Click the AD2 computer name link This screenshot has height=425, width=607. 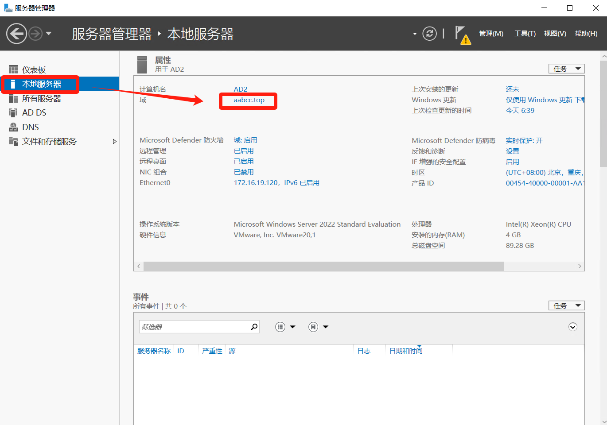[x=241, y=89]
